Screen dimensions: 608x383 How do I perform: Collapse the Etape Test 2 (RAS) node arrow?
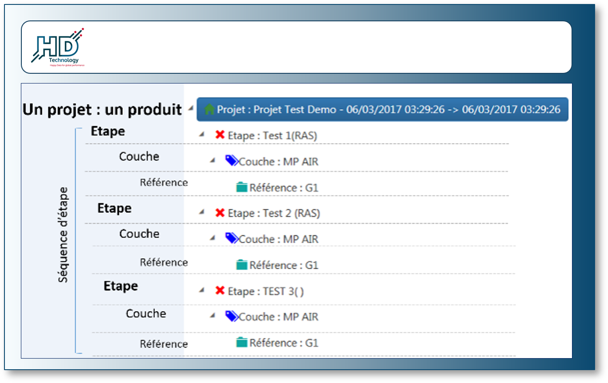tap(202, 212)
